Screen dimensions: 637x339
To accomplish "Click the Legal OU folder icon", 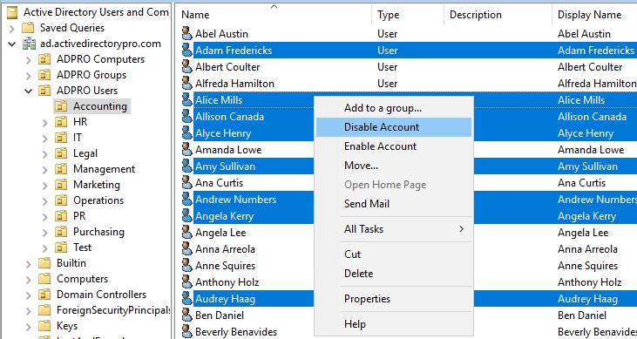I will coord(61,153).
